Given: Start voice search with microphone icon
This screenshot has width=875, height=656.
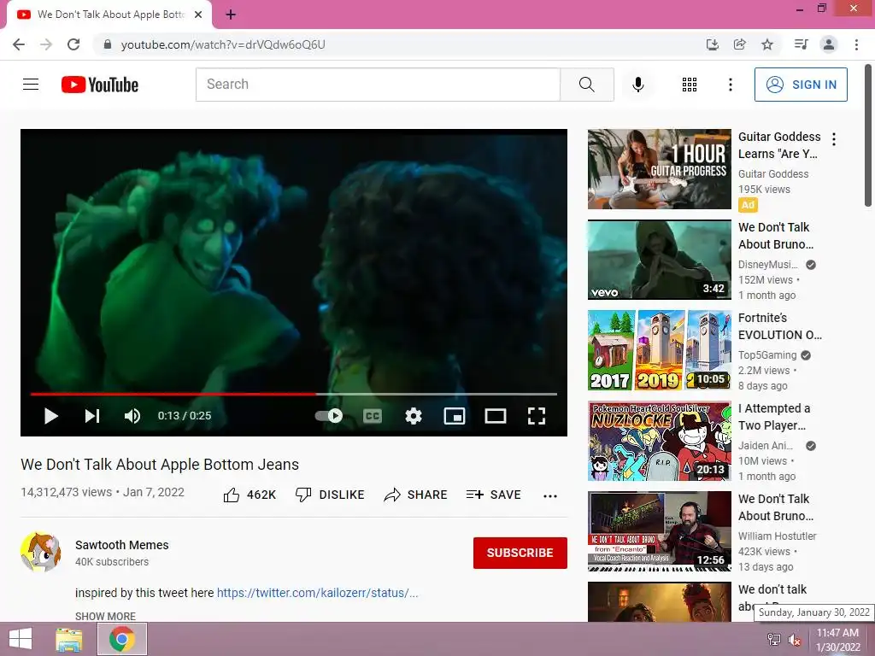Looking at the screenshot, I should point(638,85).
